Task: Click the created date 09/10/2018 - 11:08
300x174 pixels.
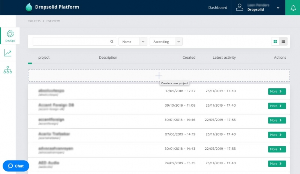Action: (x=180, y=106)
